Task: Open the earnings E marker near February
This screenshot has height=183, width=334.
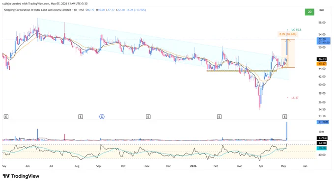Action: coord(219,117)
